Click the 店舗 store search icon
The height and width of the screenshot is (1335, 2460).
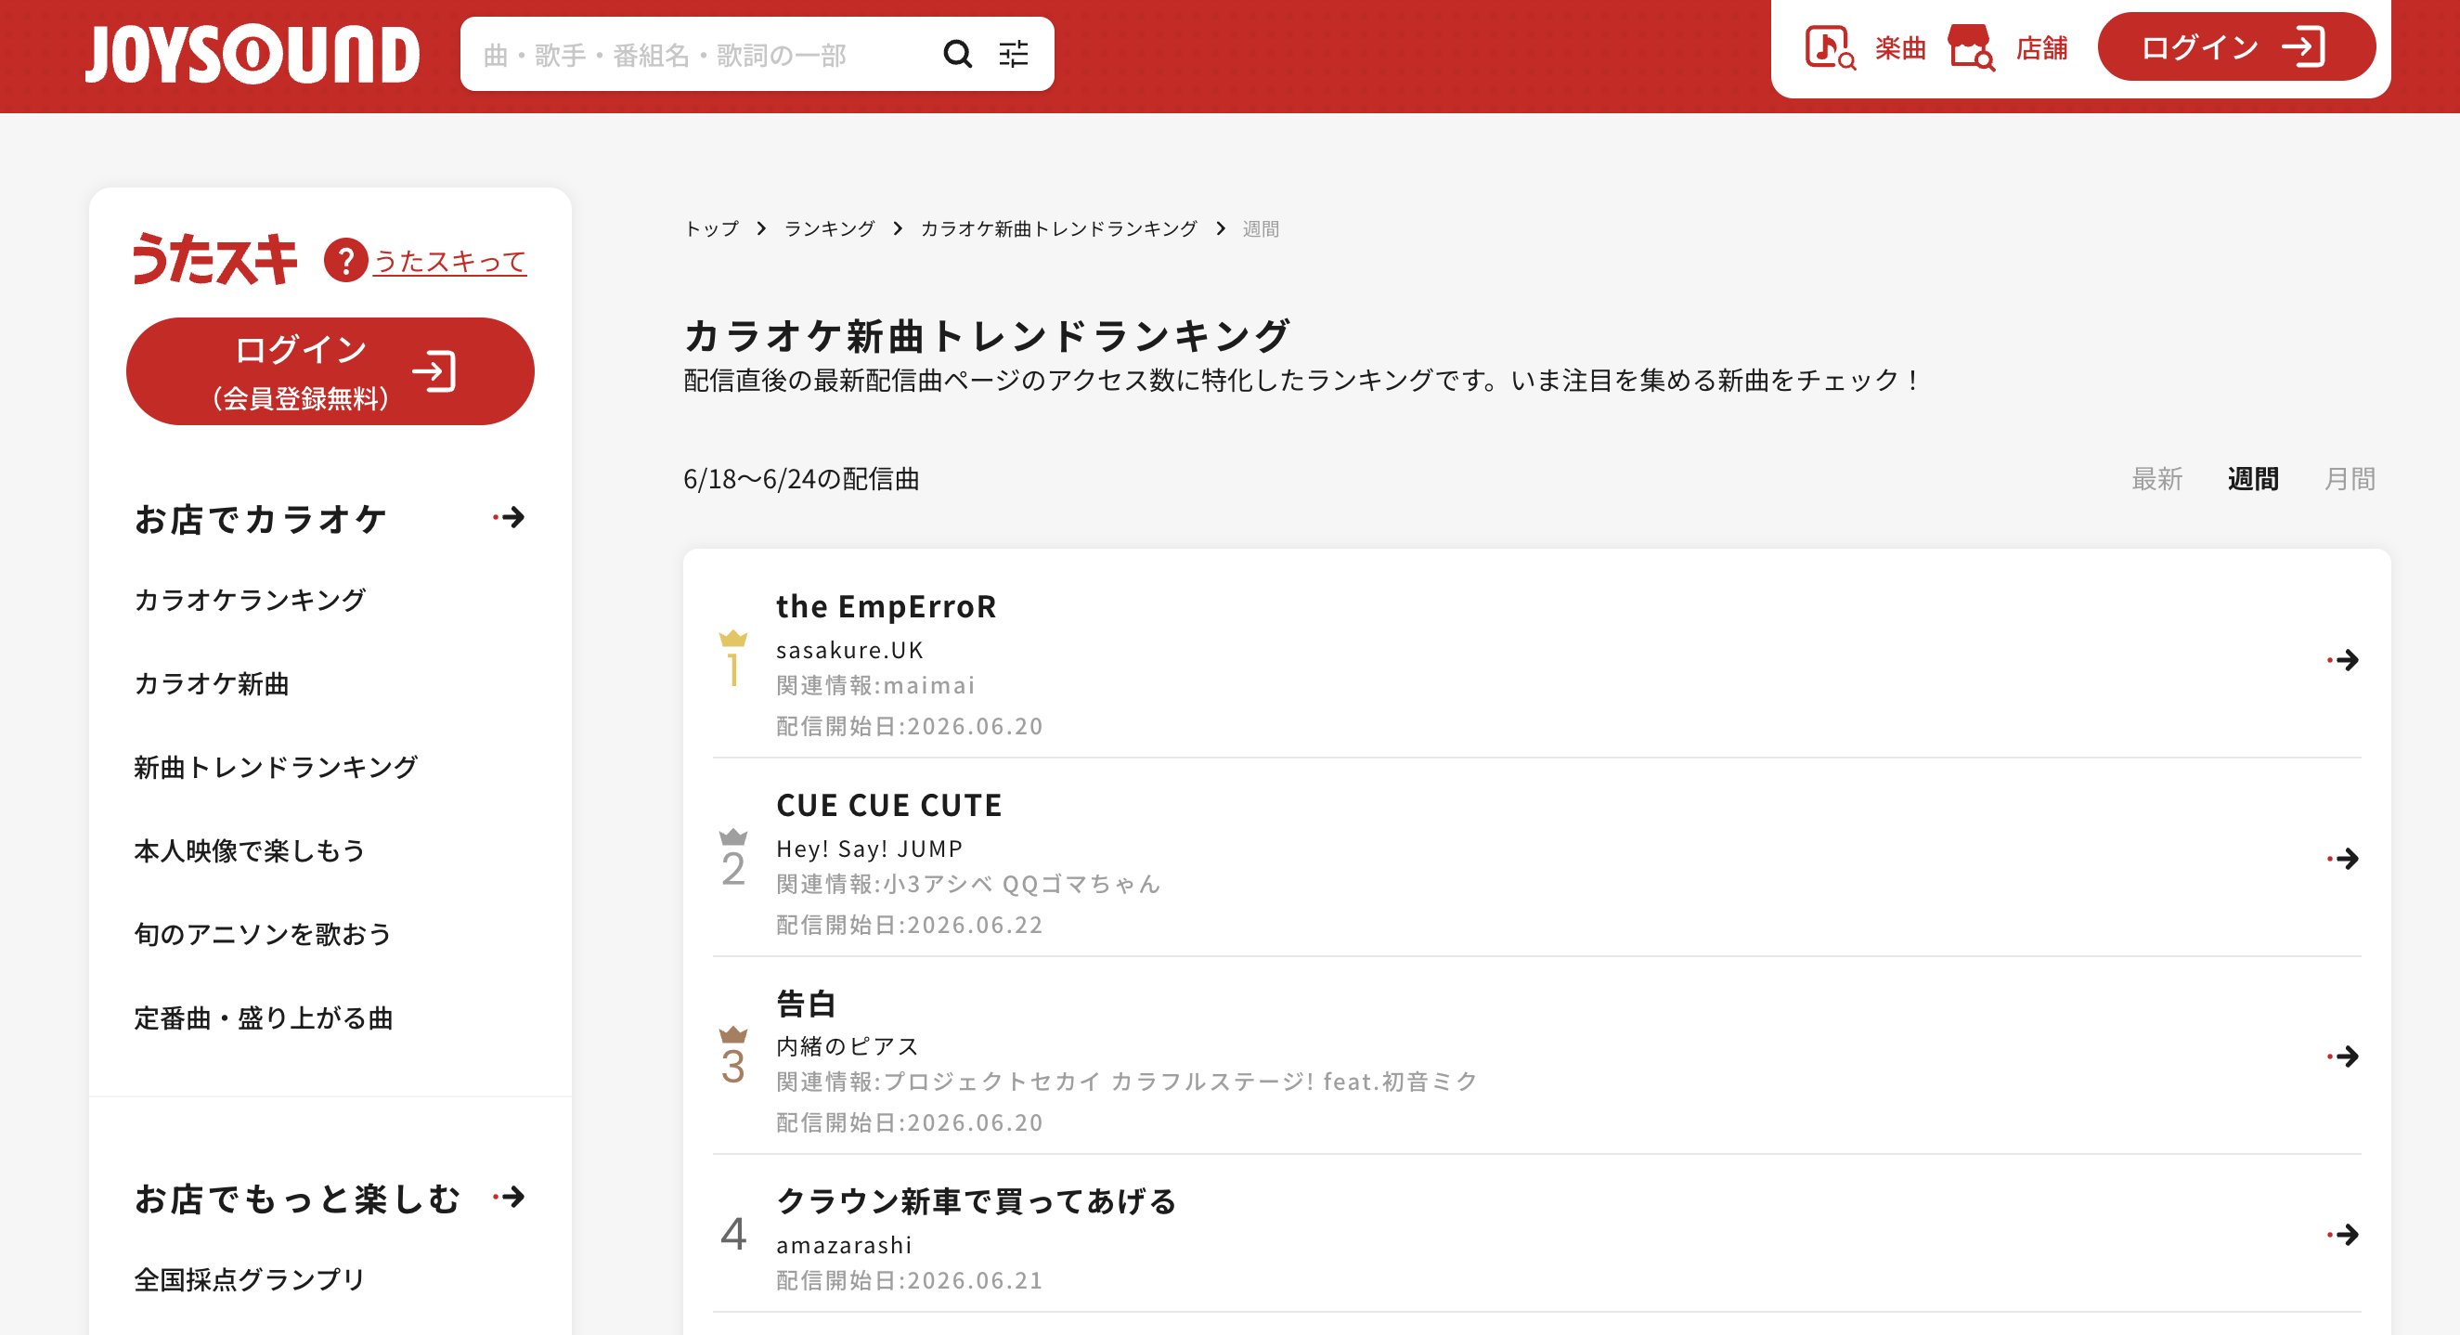point(1971,47)
